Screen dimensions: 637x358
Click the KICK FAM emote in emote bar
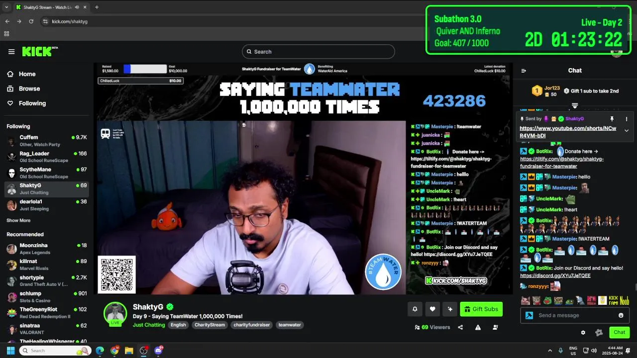pyautogui.click(x=614, y=300)
